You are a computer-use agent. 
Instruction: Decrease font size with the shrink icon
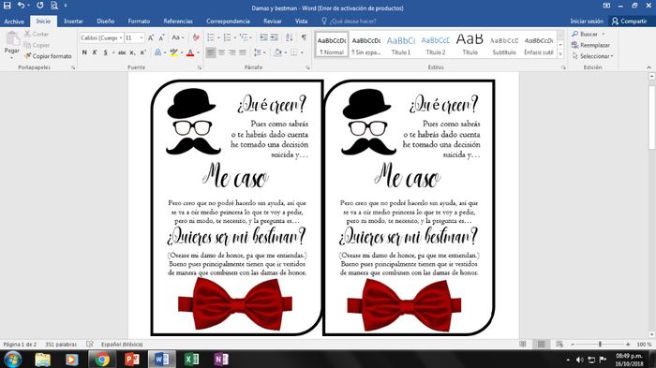[x=161, y=37]
